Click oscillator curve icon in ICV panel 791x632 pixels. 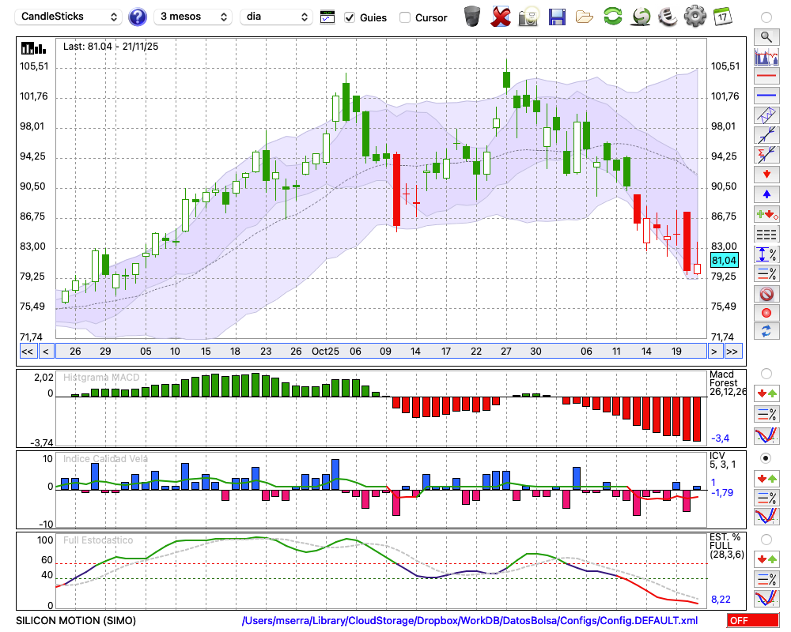pyautogui.click(x=766, y=517)
